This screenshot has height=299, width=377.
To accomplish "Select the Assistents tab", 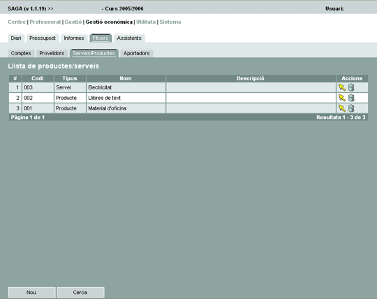I will point(129,38).
